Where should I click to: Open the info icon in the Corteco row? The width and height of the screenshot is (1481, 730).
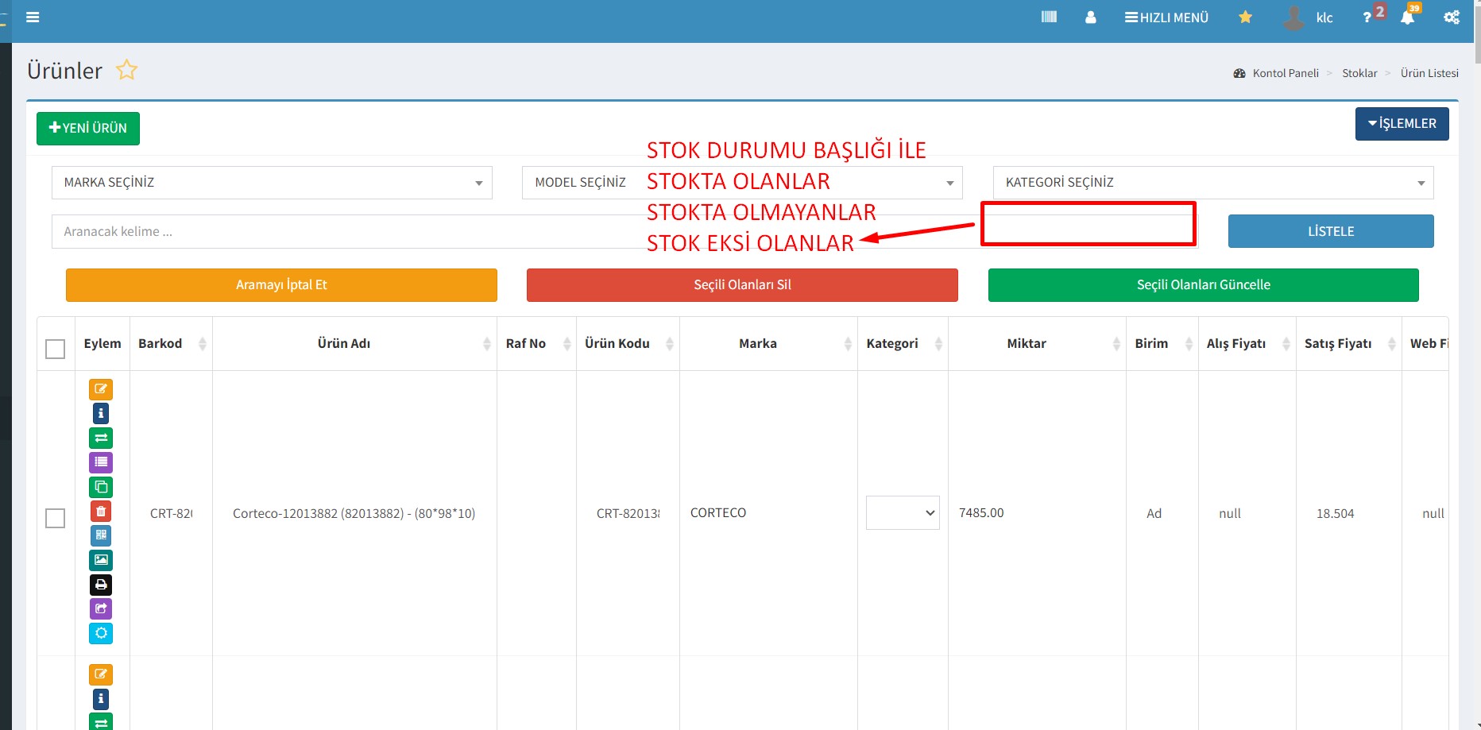coord(101,414)
